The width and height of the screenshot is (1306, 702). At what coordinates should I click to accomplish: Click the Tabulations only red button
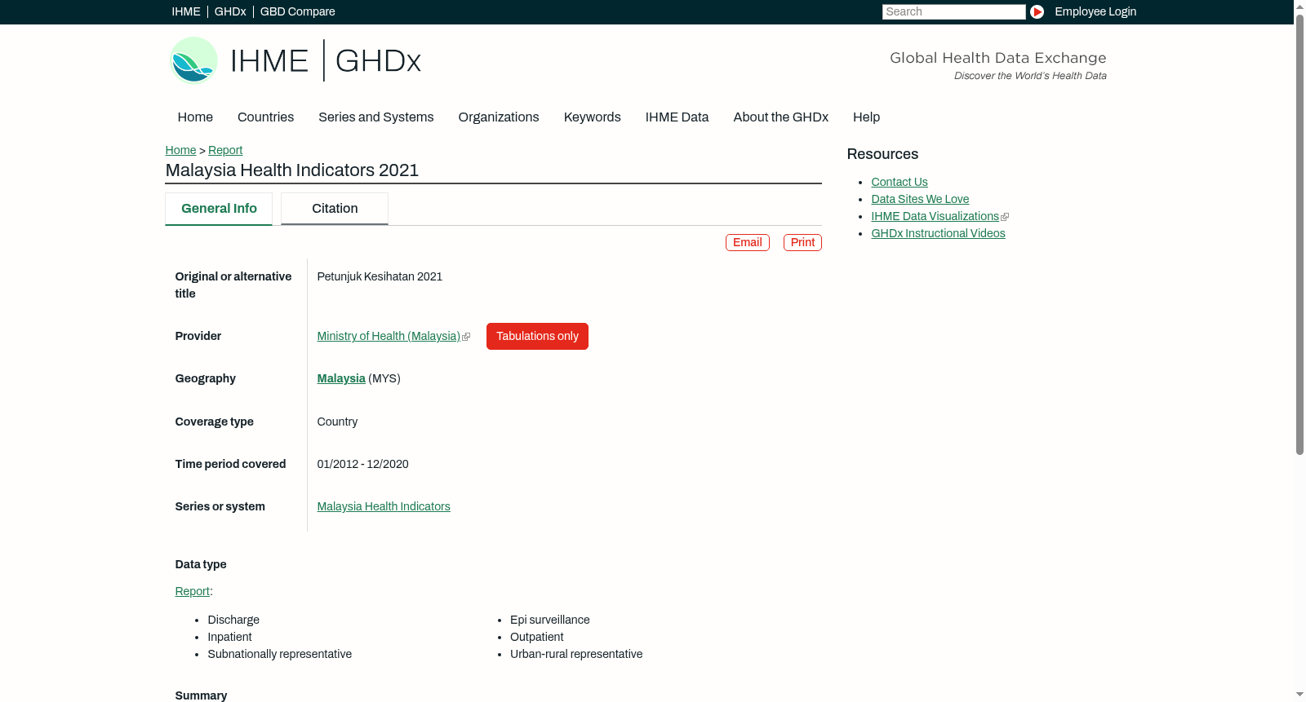[537, 336]
